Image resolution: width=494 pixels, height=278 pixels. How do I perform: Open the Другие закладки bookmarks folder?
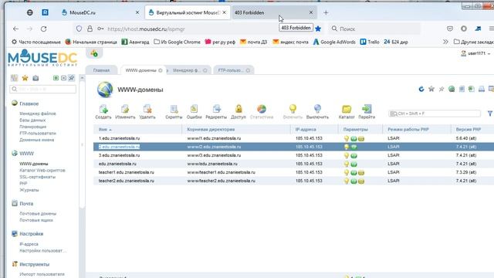tap(473, 42)
